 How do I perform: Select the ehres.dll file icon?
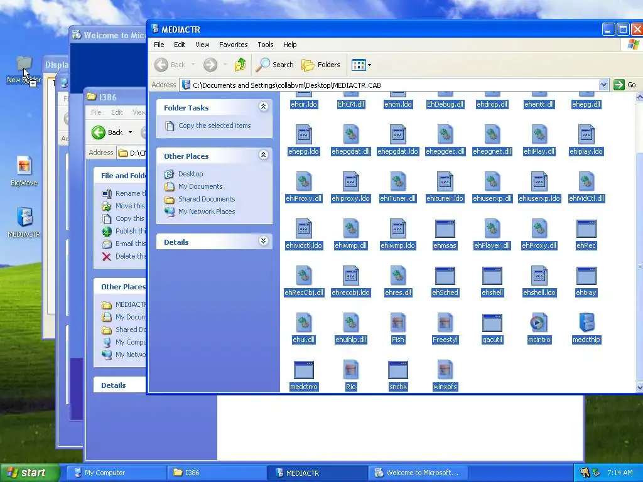pyautogui.click(x=397, y=276)
